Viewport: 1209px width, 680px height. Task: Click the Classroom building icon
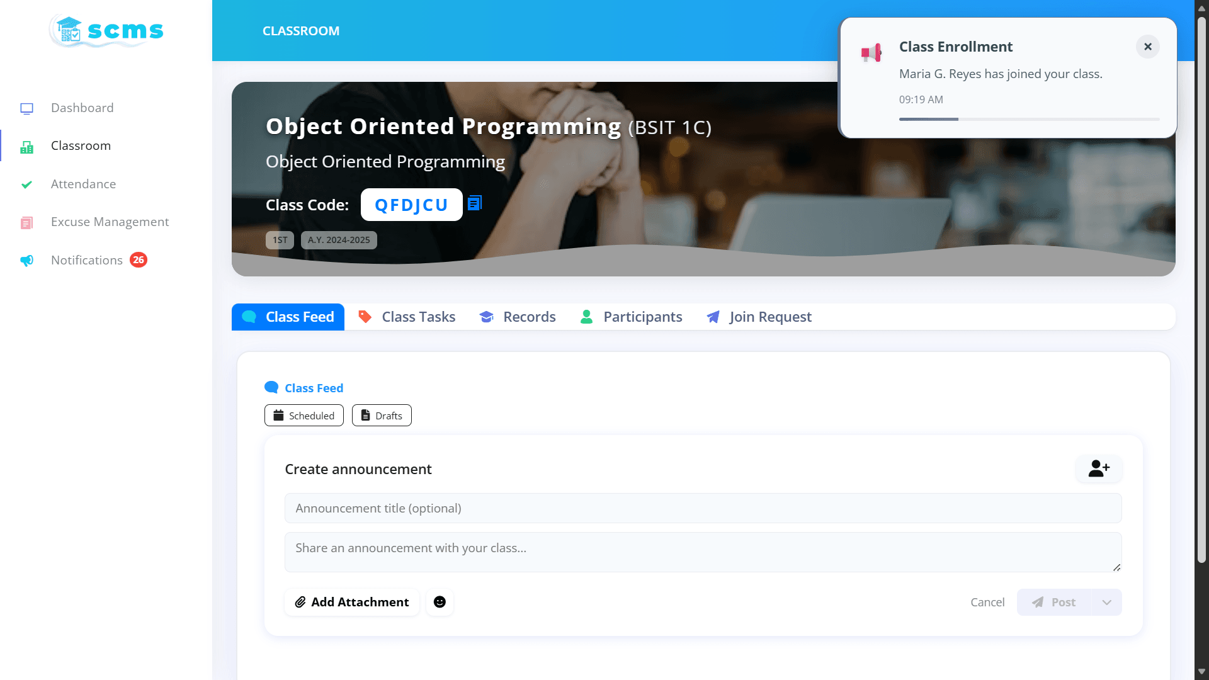[x=26, y=147]
